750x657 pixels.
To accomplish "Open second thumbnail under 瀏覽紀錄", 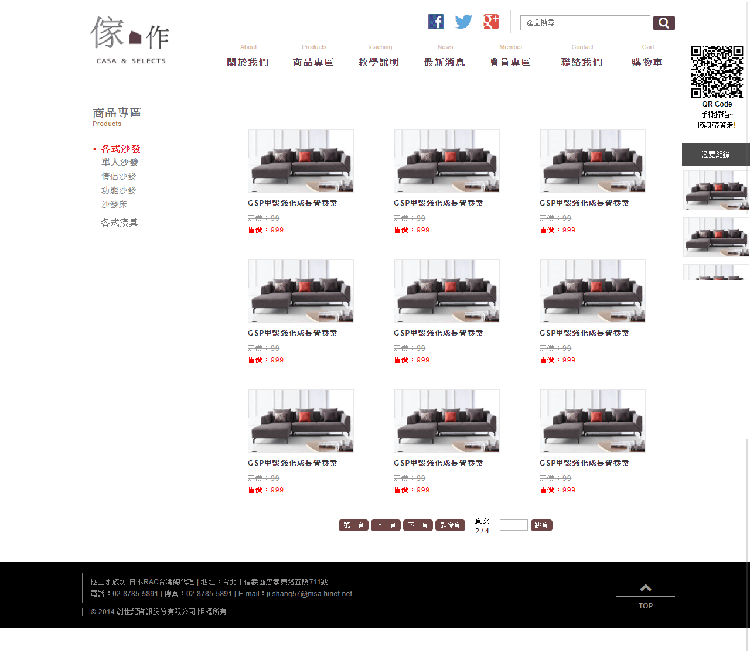I will [x=716, y=237].
